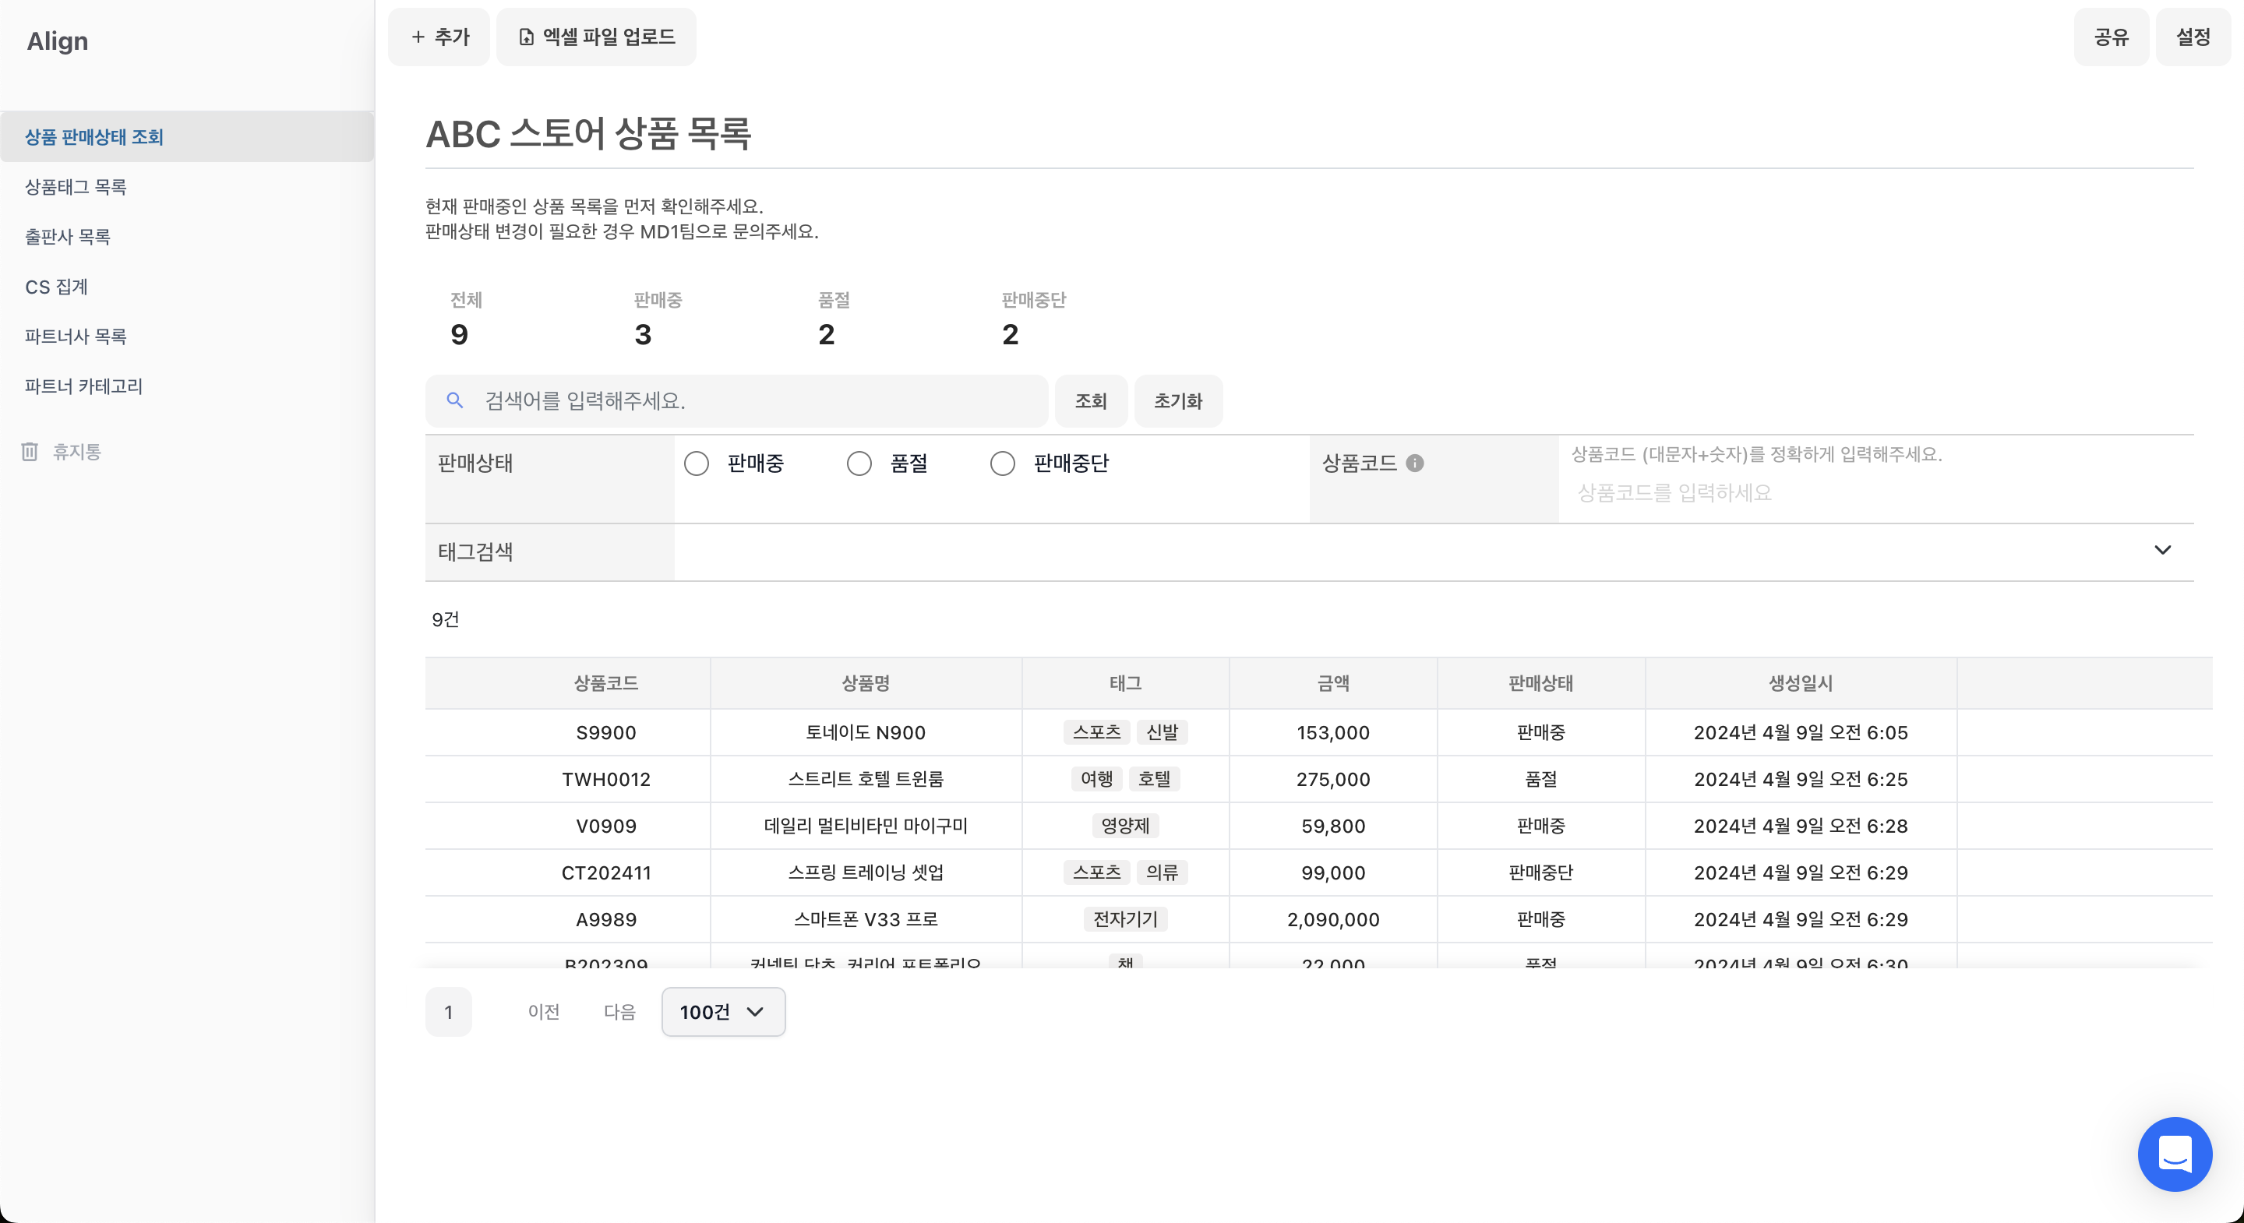The width and height of the screenshot is (2244, 1223).
Task: Click price 153,000 cell
Action: coord(1333,734)
